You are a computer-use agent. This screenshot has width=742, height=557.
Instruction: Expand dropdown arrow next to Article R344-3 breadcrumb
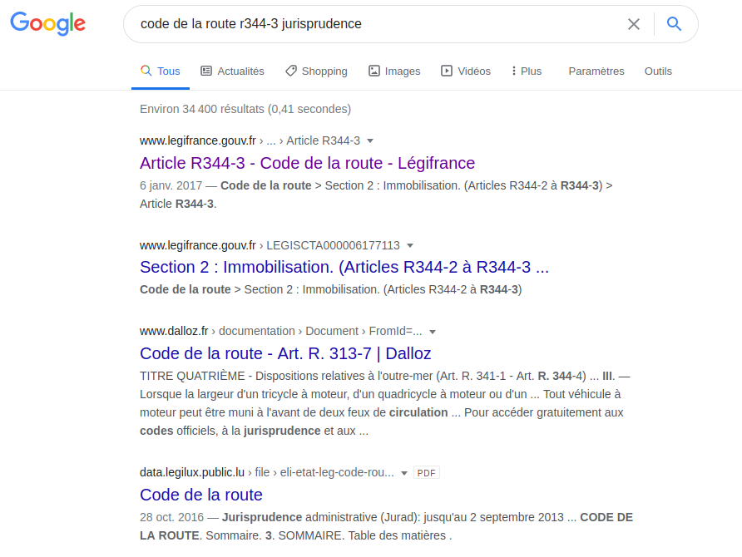[x=370, y=140]
